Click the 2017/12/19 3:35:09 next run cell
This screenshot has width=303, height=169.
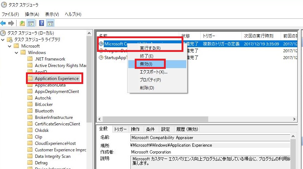261,44
